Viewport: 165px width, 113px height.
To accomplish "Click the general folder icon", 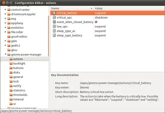I will click(11, 77).
